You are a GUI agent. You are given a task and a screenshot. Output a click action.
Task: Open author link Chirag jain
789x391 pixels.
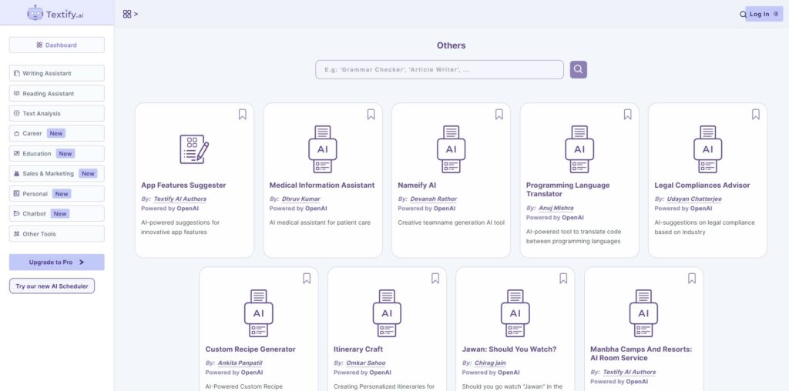490,363
